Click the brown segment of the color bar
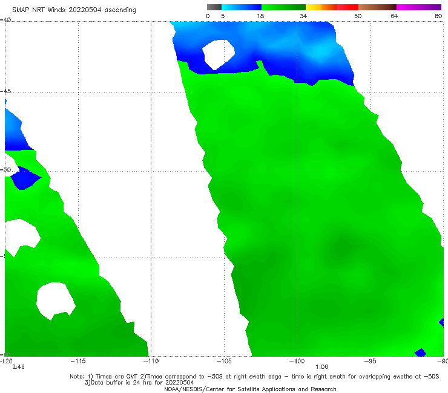 pyautogui.click(x=377, y=7)
